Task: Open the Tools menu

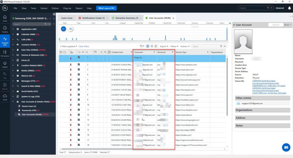Action: point(33,8)
